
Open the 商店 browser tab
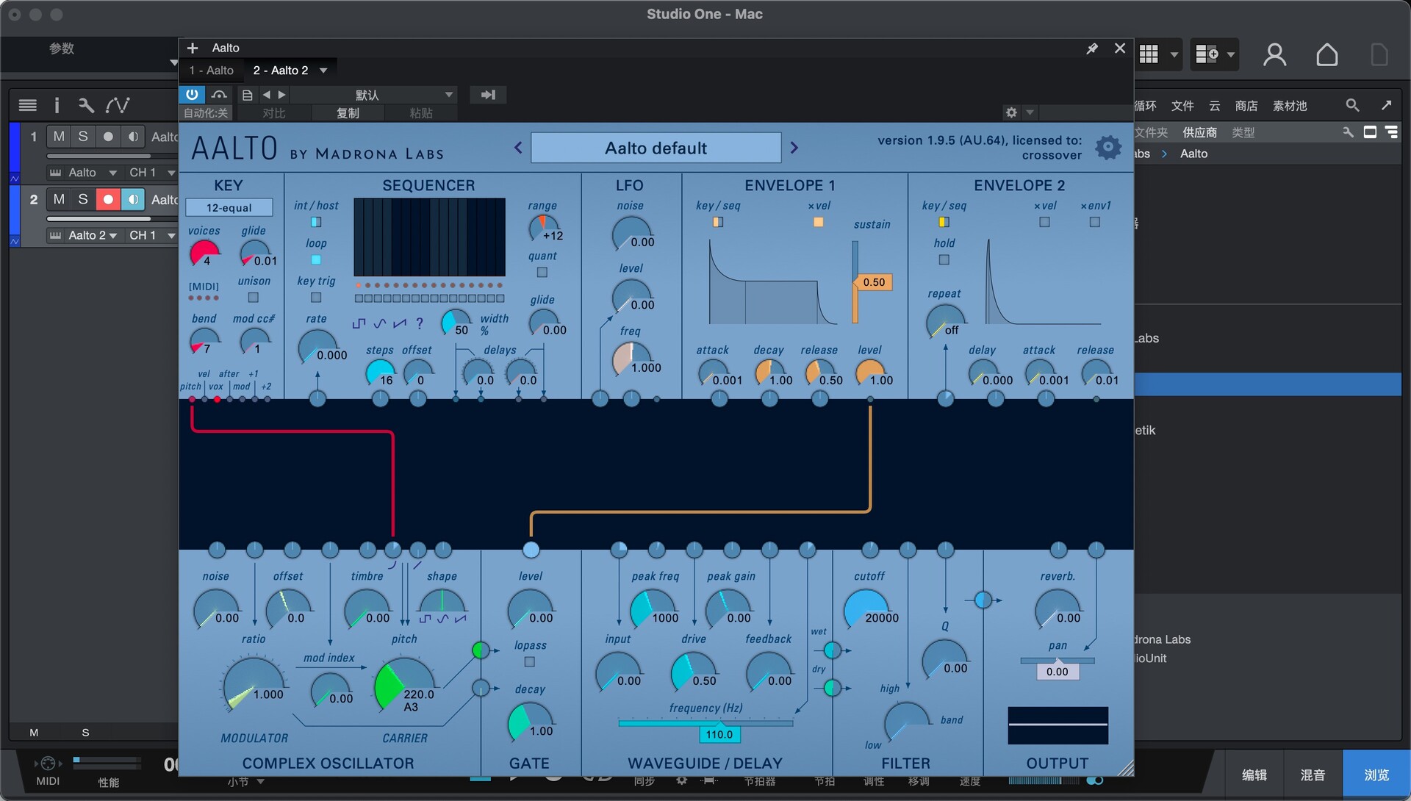coord(1246,106)
